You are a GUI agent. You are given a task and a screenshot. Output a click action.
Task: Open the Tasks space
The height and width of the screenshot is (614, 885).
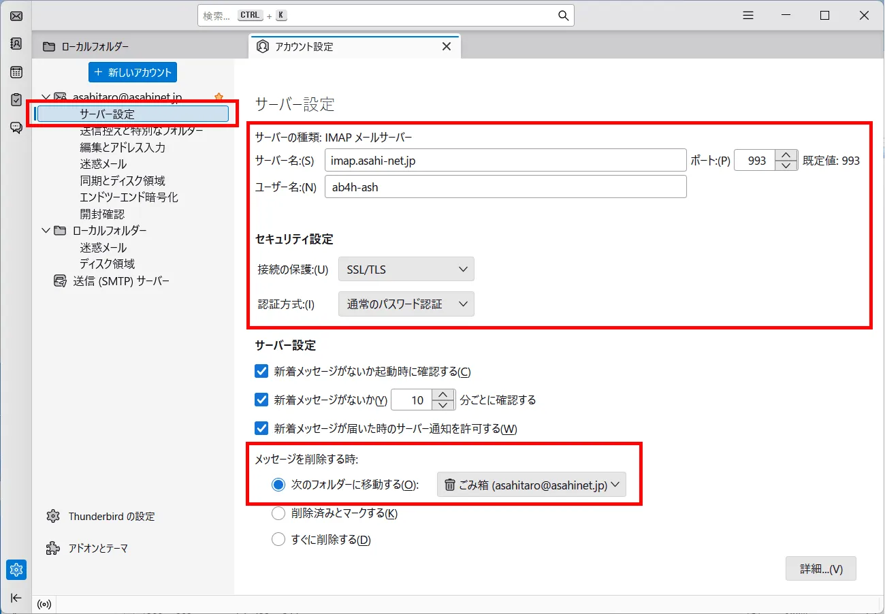(16, 99)
